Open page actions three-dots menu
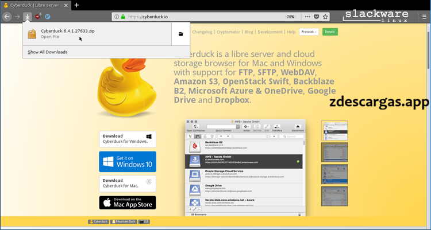 point(307,17)
